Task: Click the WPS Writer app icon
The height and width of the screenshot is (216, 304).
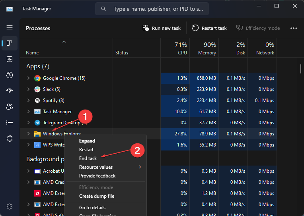Action: pos(37,145)
